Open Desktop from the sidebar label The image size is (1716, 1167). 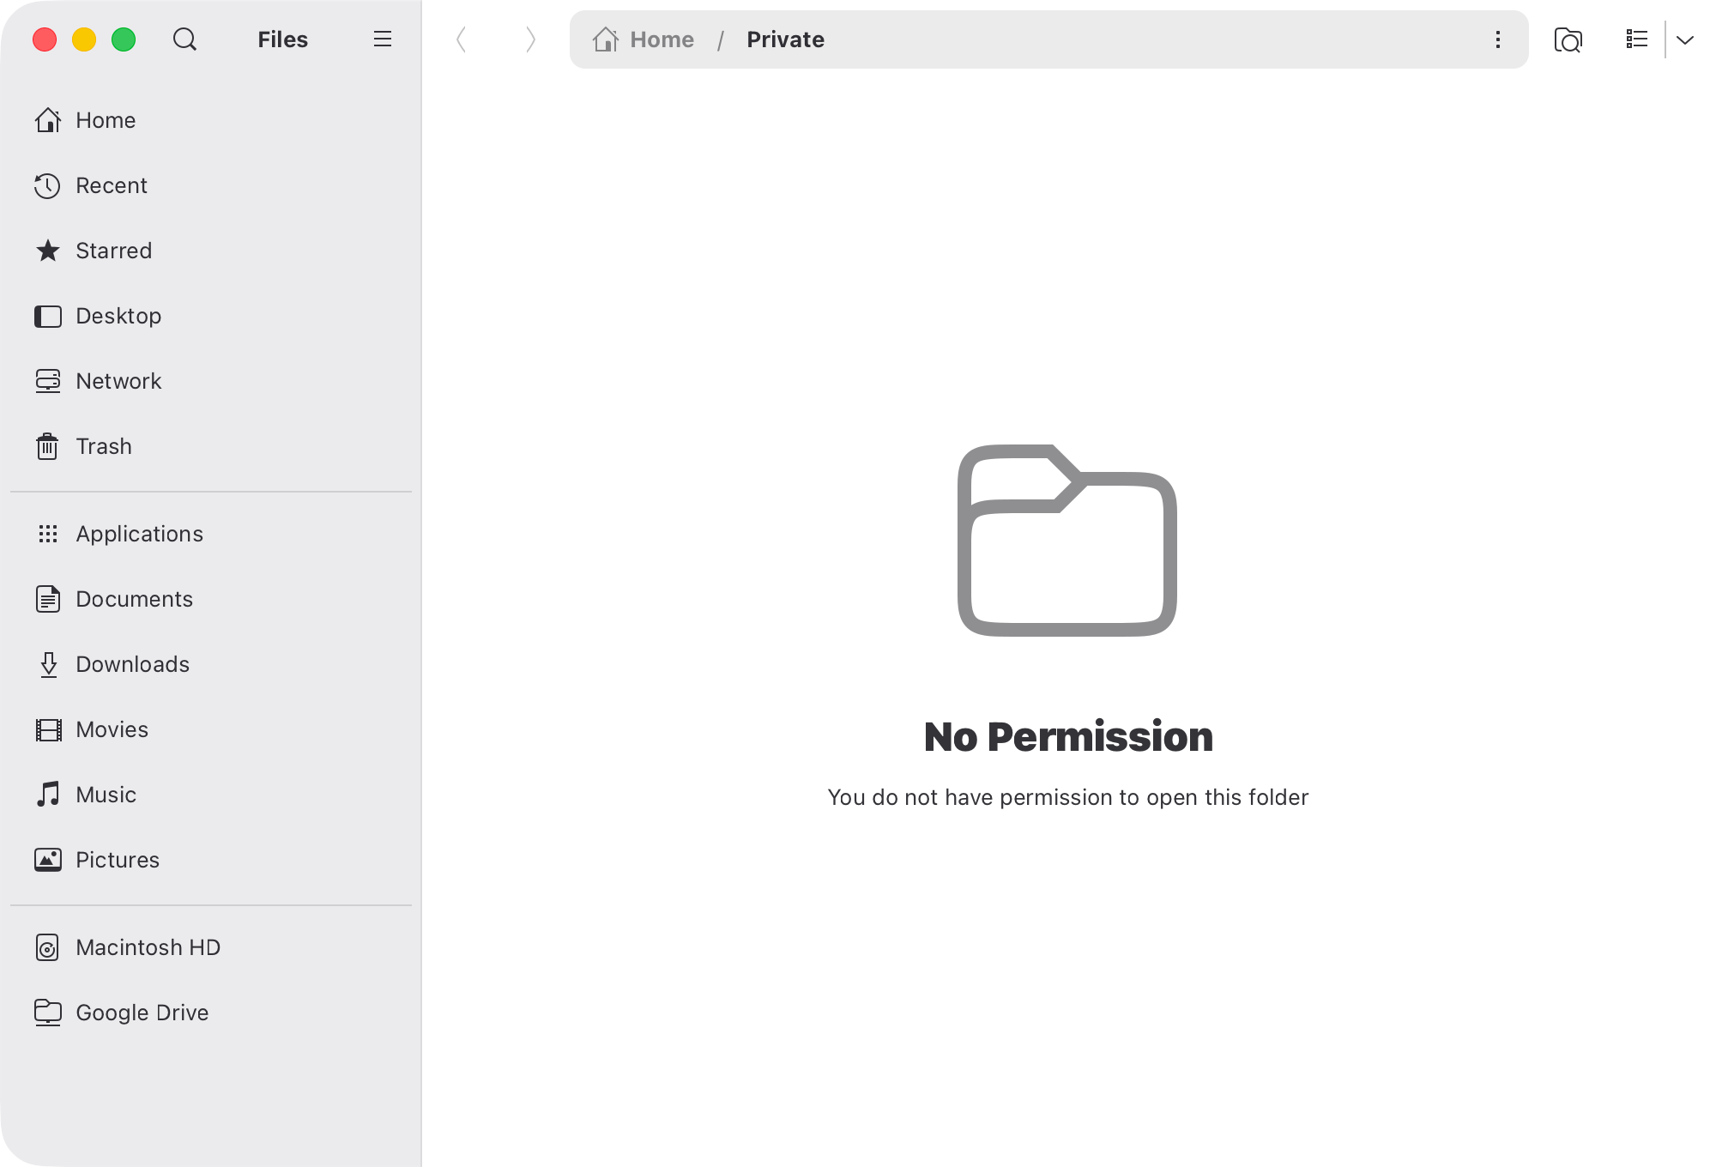[x=118, y=316]
